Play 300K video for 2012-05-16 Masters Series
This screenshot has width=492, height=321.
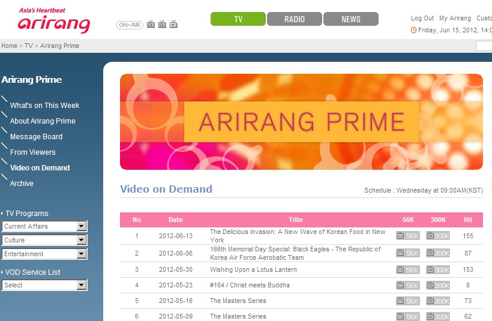438,301
